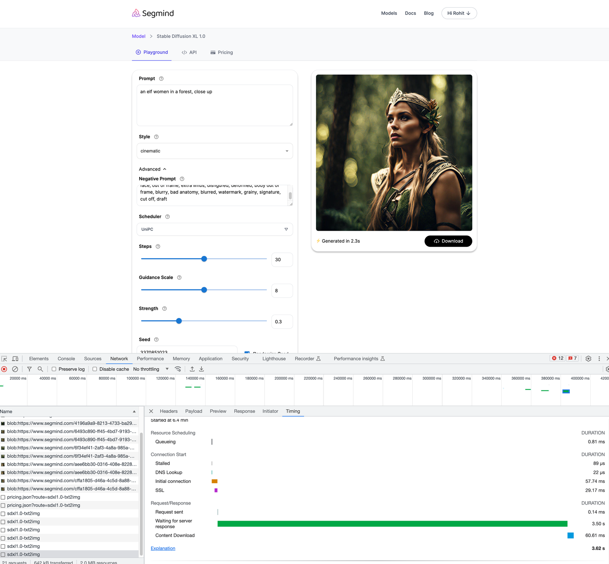Viewport: 609px width, 564px height.
Task: Close the request details panel
Action: (x=151, y=411)
